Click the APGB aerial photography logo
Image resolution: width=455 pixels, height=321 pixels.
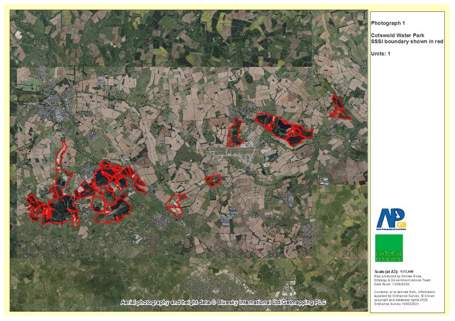point(389,218)
